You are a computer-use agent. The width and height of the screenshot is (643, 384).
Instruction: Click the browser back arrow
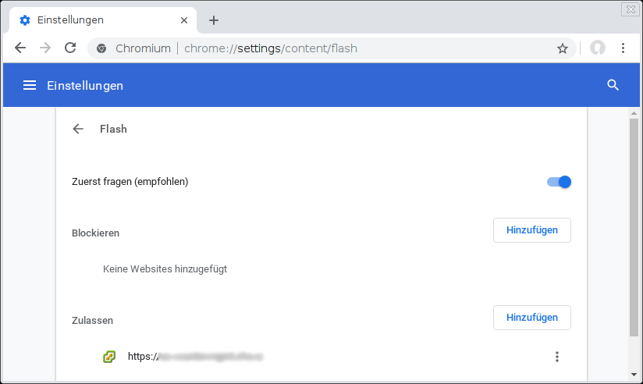pos(20,48)
